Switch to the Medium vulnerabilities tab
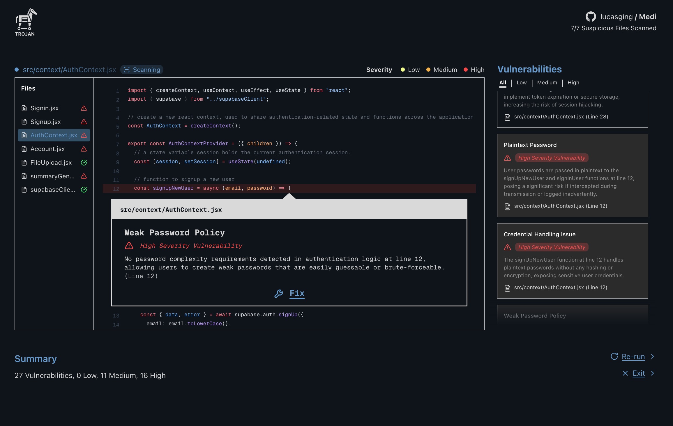673x426 pixels. click(x=547, y=83)
